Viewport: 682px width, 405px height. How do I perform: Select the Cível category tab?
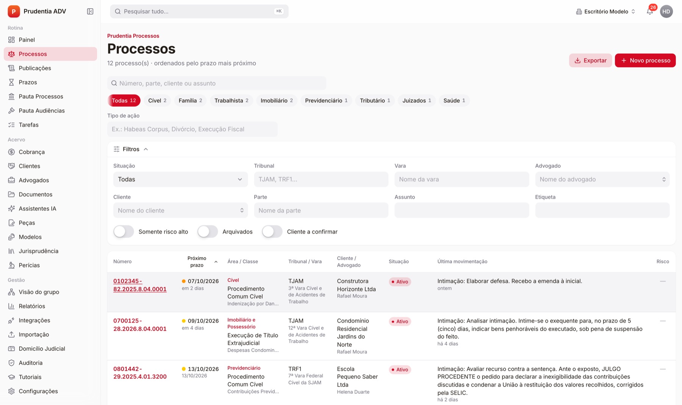point(157,101)
